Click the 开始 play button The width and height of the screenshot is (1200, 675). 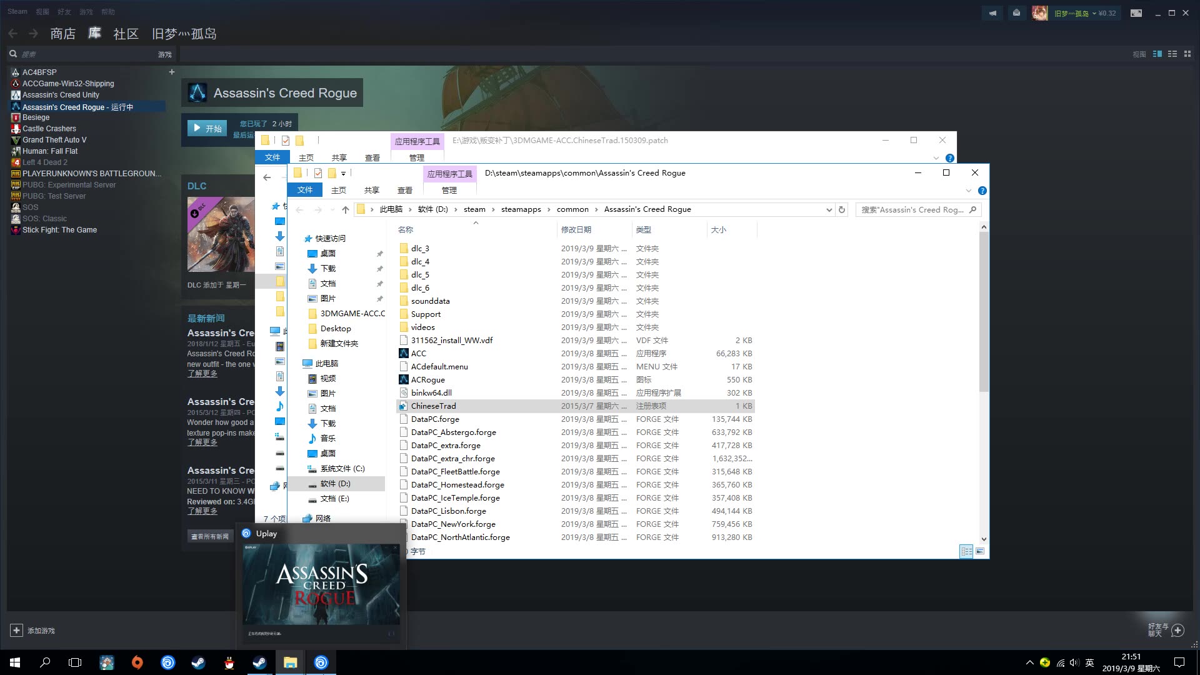(x=207, y=128)
